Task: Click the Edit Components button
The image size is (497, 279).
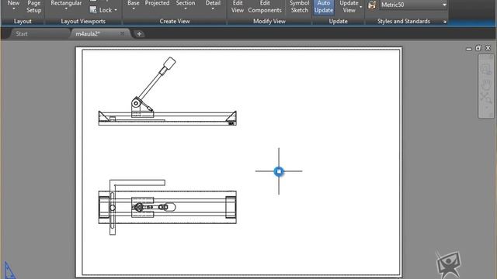Action: click(x=265, y=6)
